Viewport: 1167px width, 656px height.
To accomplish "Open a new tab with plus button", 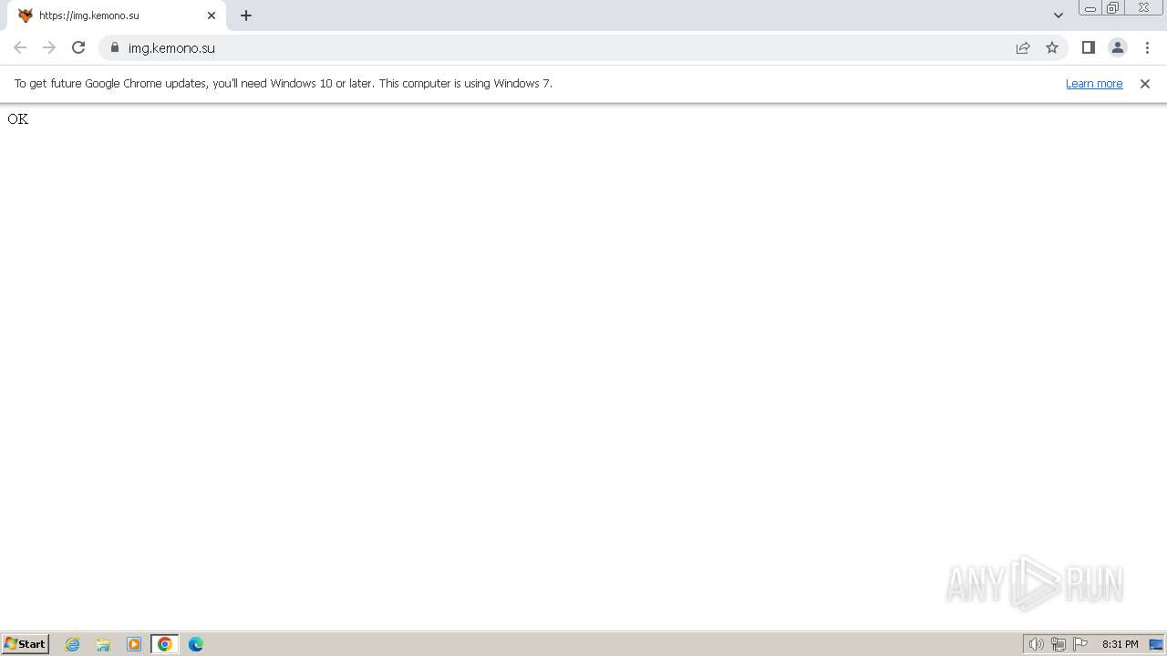I will [246, 15].
